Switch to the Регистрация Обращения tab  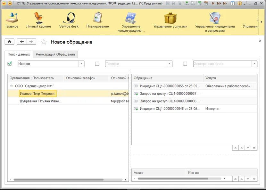pos(56,54)
